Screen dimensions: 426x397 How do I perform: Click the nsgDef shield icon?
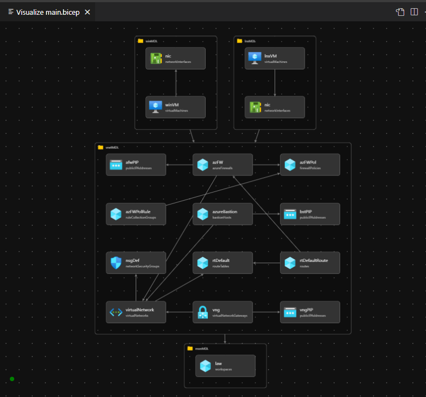[x=115, y=263]
